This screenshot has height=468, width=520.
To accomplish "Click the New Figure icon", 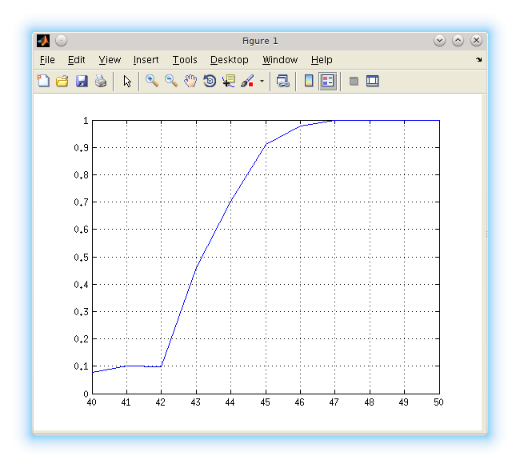I will coord(43,81).
